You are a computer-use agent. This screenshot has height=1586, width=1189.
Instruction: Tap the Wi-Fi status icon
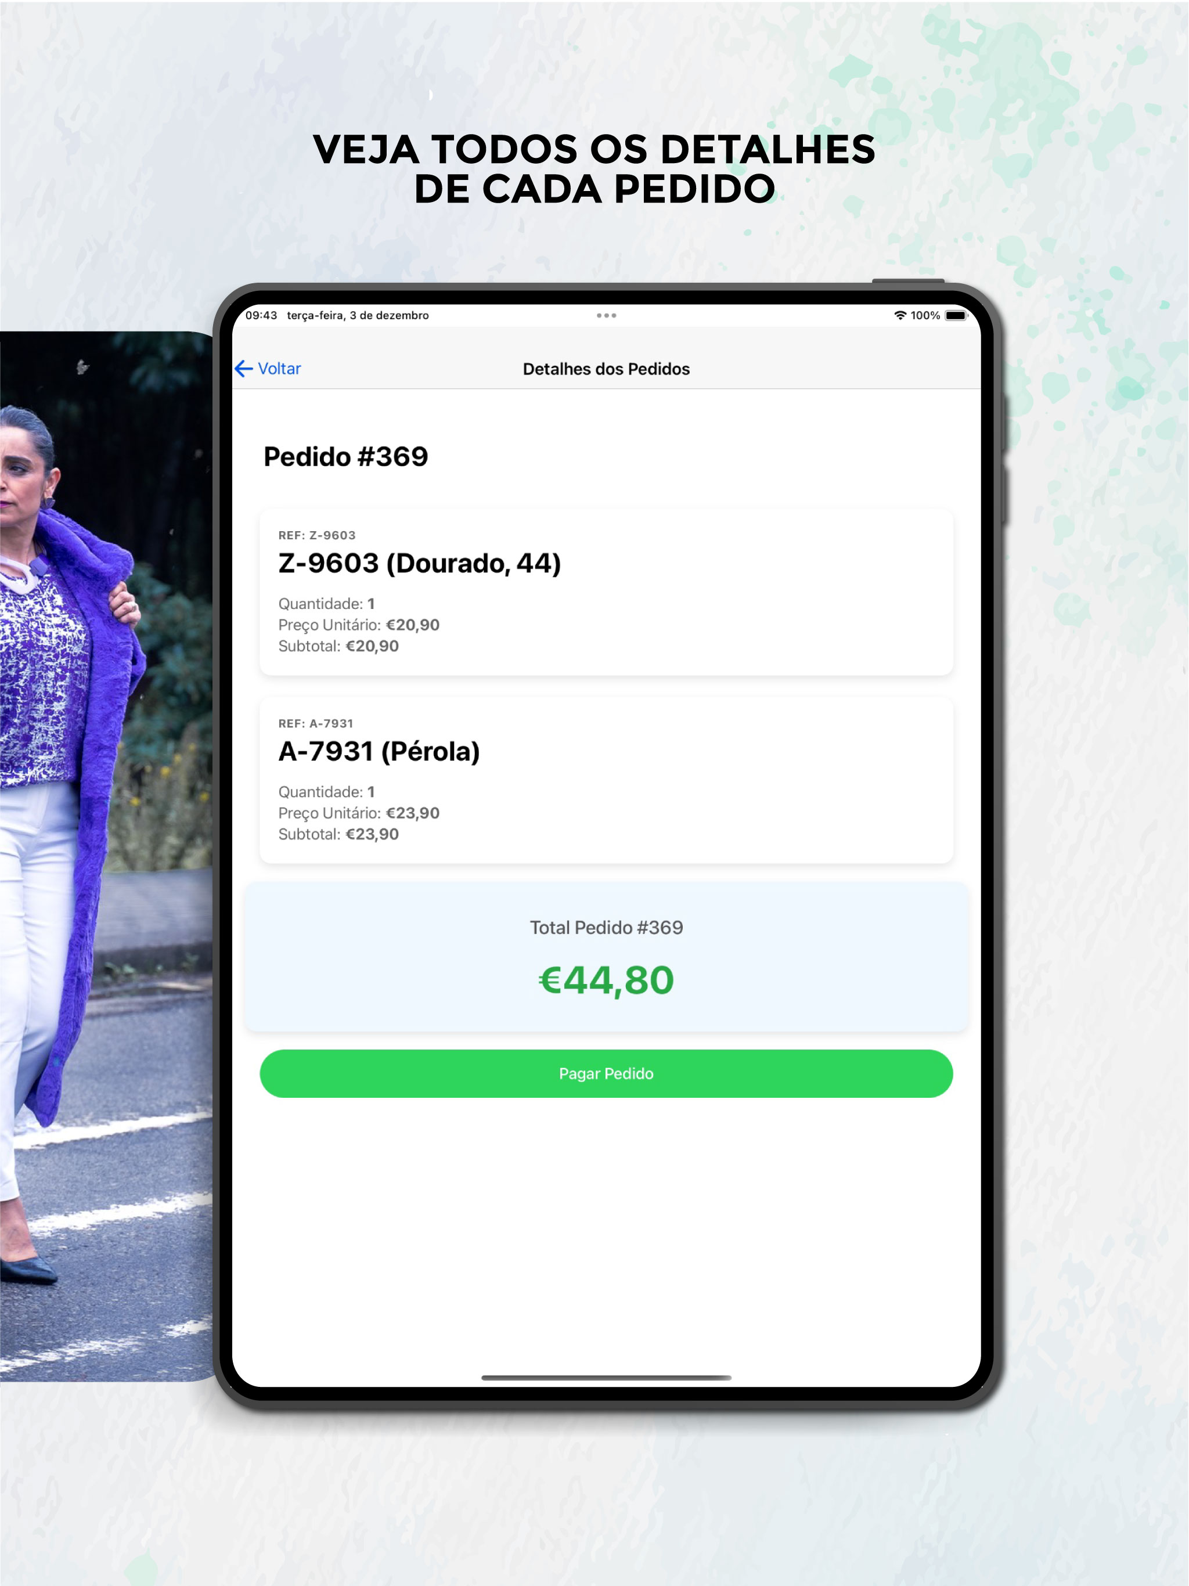(900, 315)
